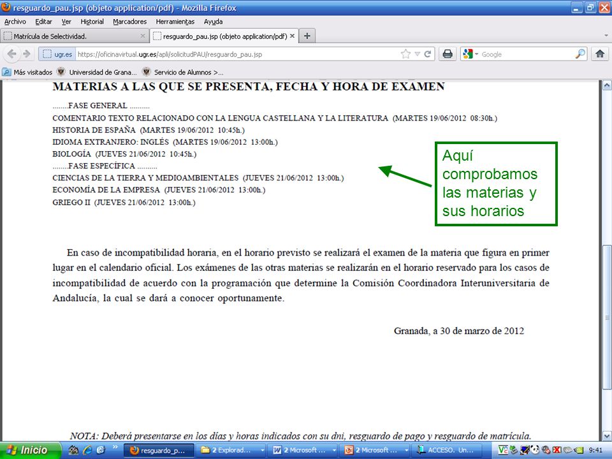
Task: Go back with the browser back arrow
Action: (11, 54)
